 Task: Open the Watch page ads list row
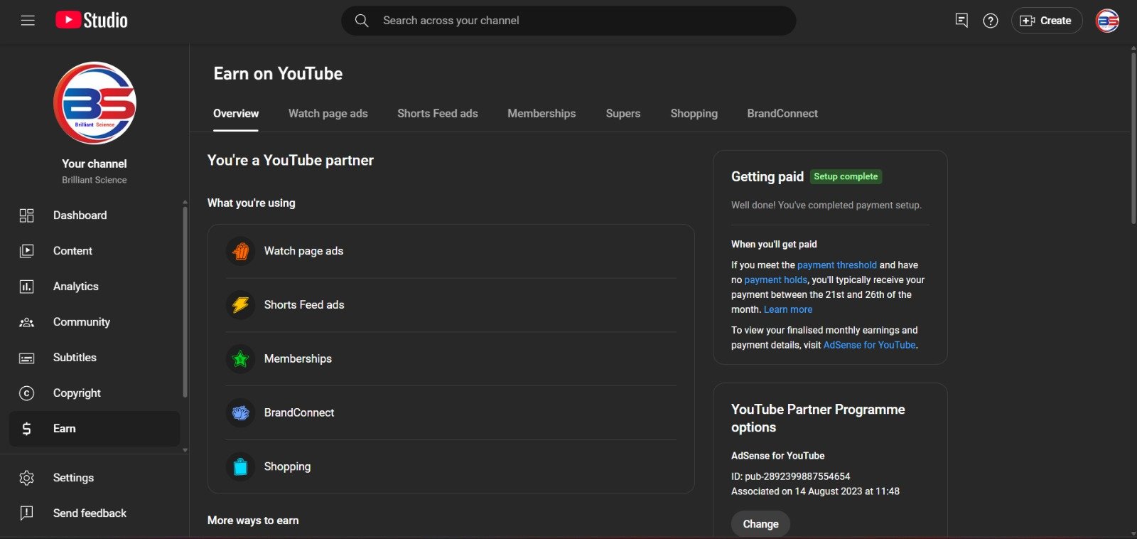pos(451,251)
